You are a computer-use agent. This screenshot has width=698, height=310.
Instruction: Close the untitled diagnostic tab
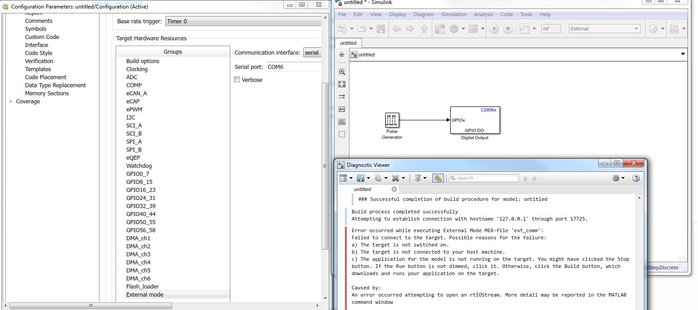point(394,189)
